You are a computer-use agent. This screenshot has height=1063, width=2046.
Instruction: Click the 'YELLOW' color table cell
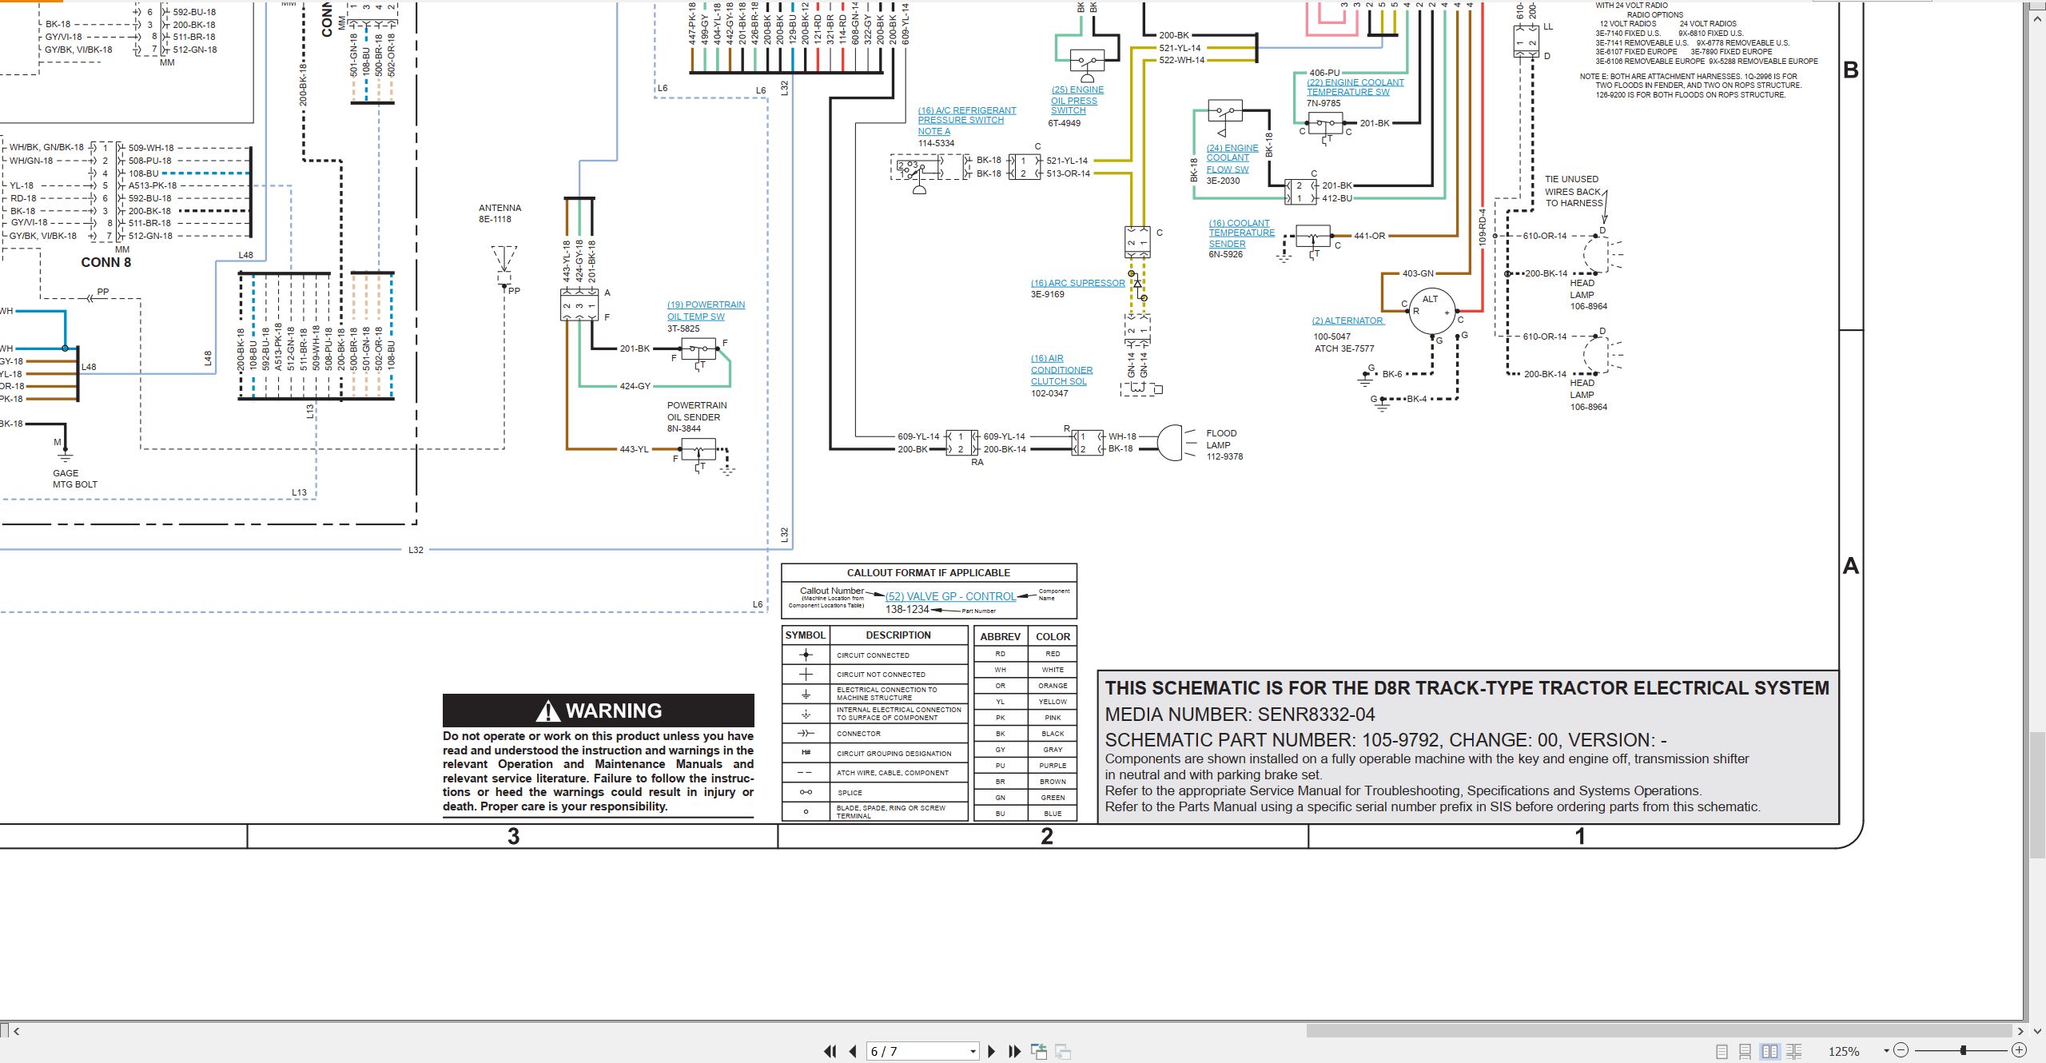[1053, 702]
